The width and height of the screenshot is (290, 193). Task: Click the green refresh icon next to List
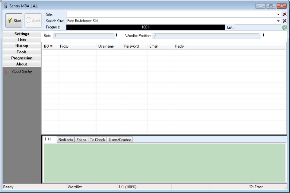(284, 27)
